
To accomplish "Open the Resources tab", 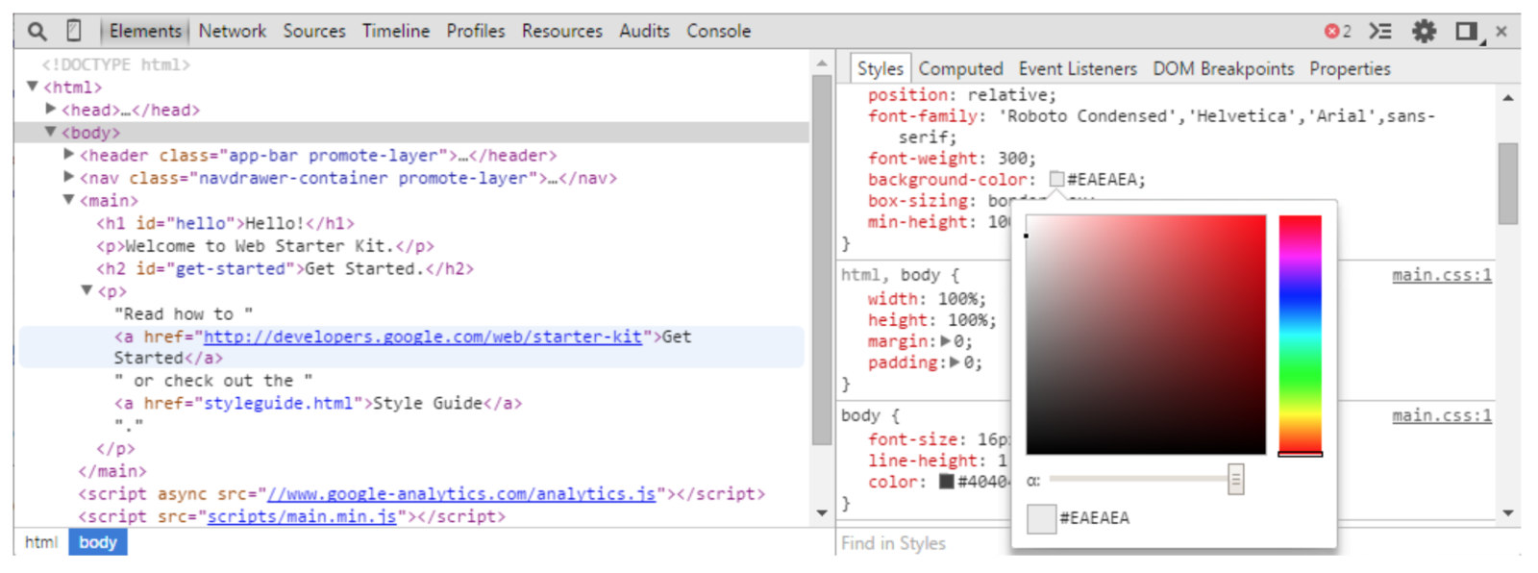I will [562, 31].
